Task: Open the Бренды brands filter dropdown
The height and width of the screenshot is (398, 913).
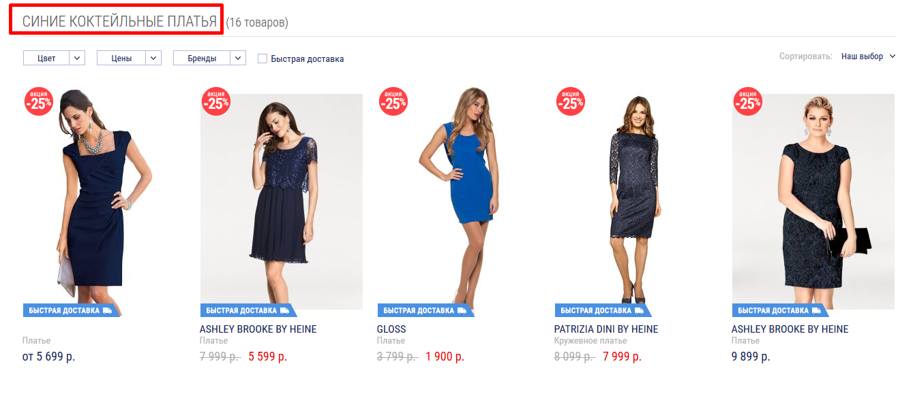Action: point(209,59)
